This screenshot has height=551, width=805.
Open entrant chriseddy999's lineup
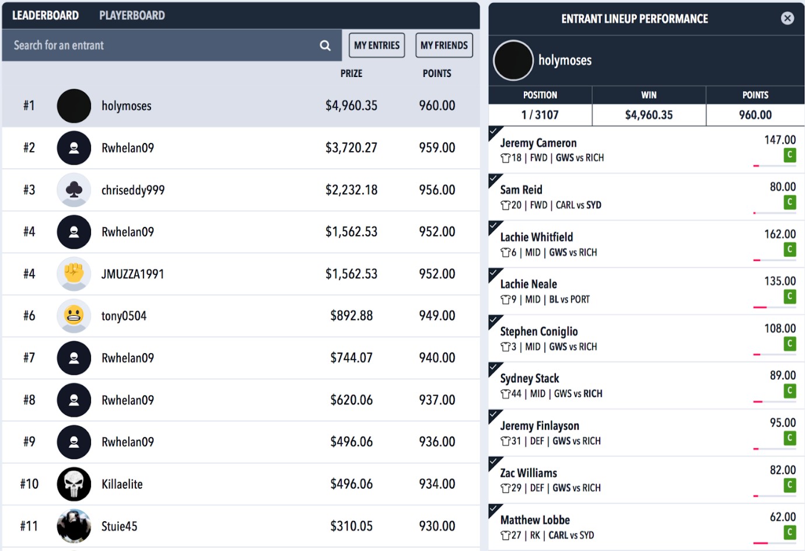point(133,190)
